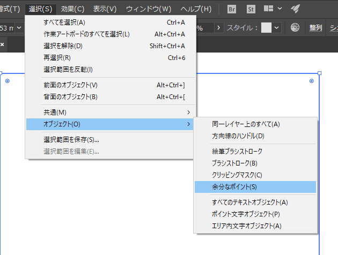Click the top-right corner anchor handle

coord(319,73)
